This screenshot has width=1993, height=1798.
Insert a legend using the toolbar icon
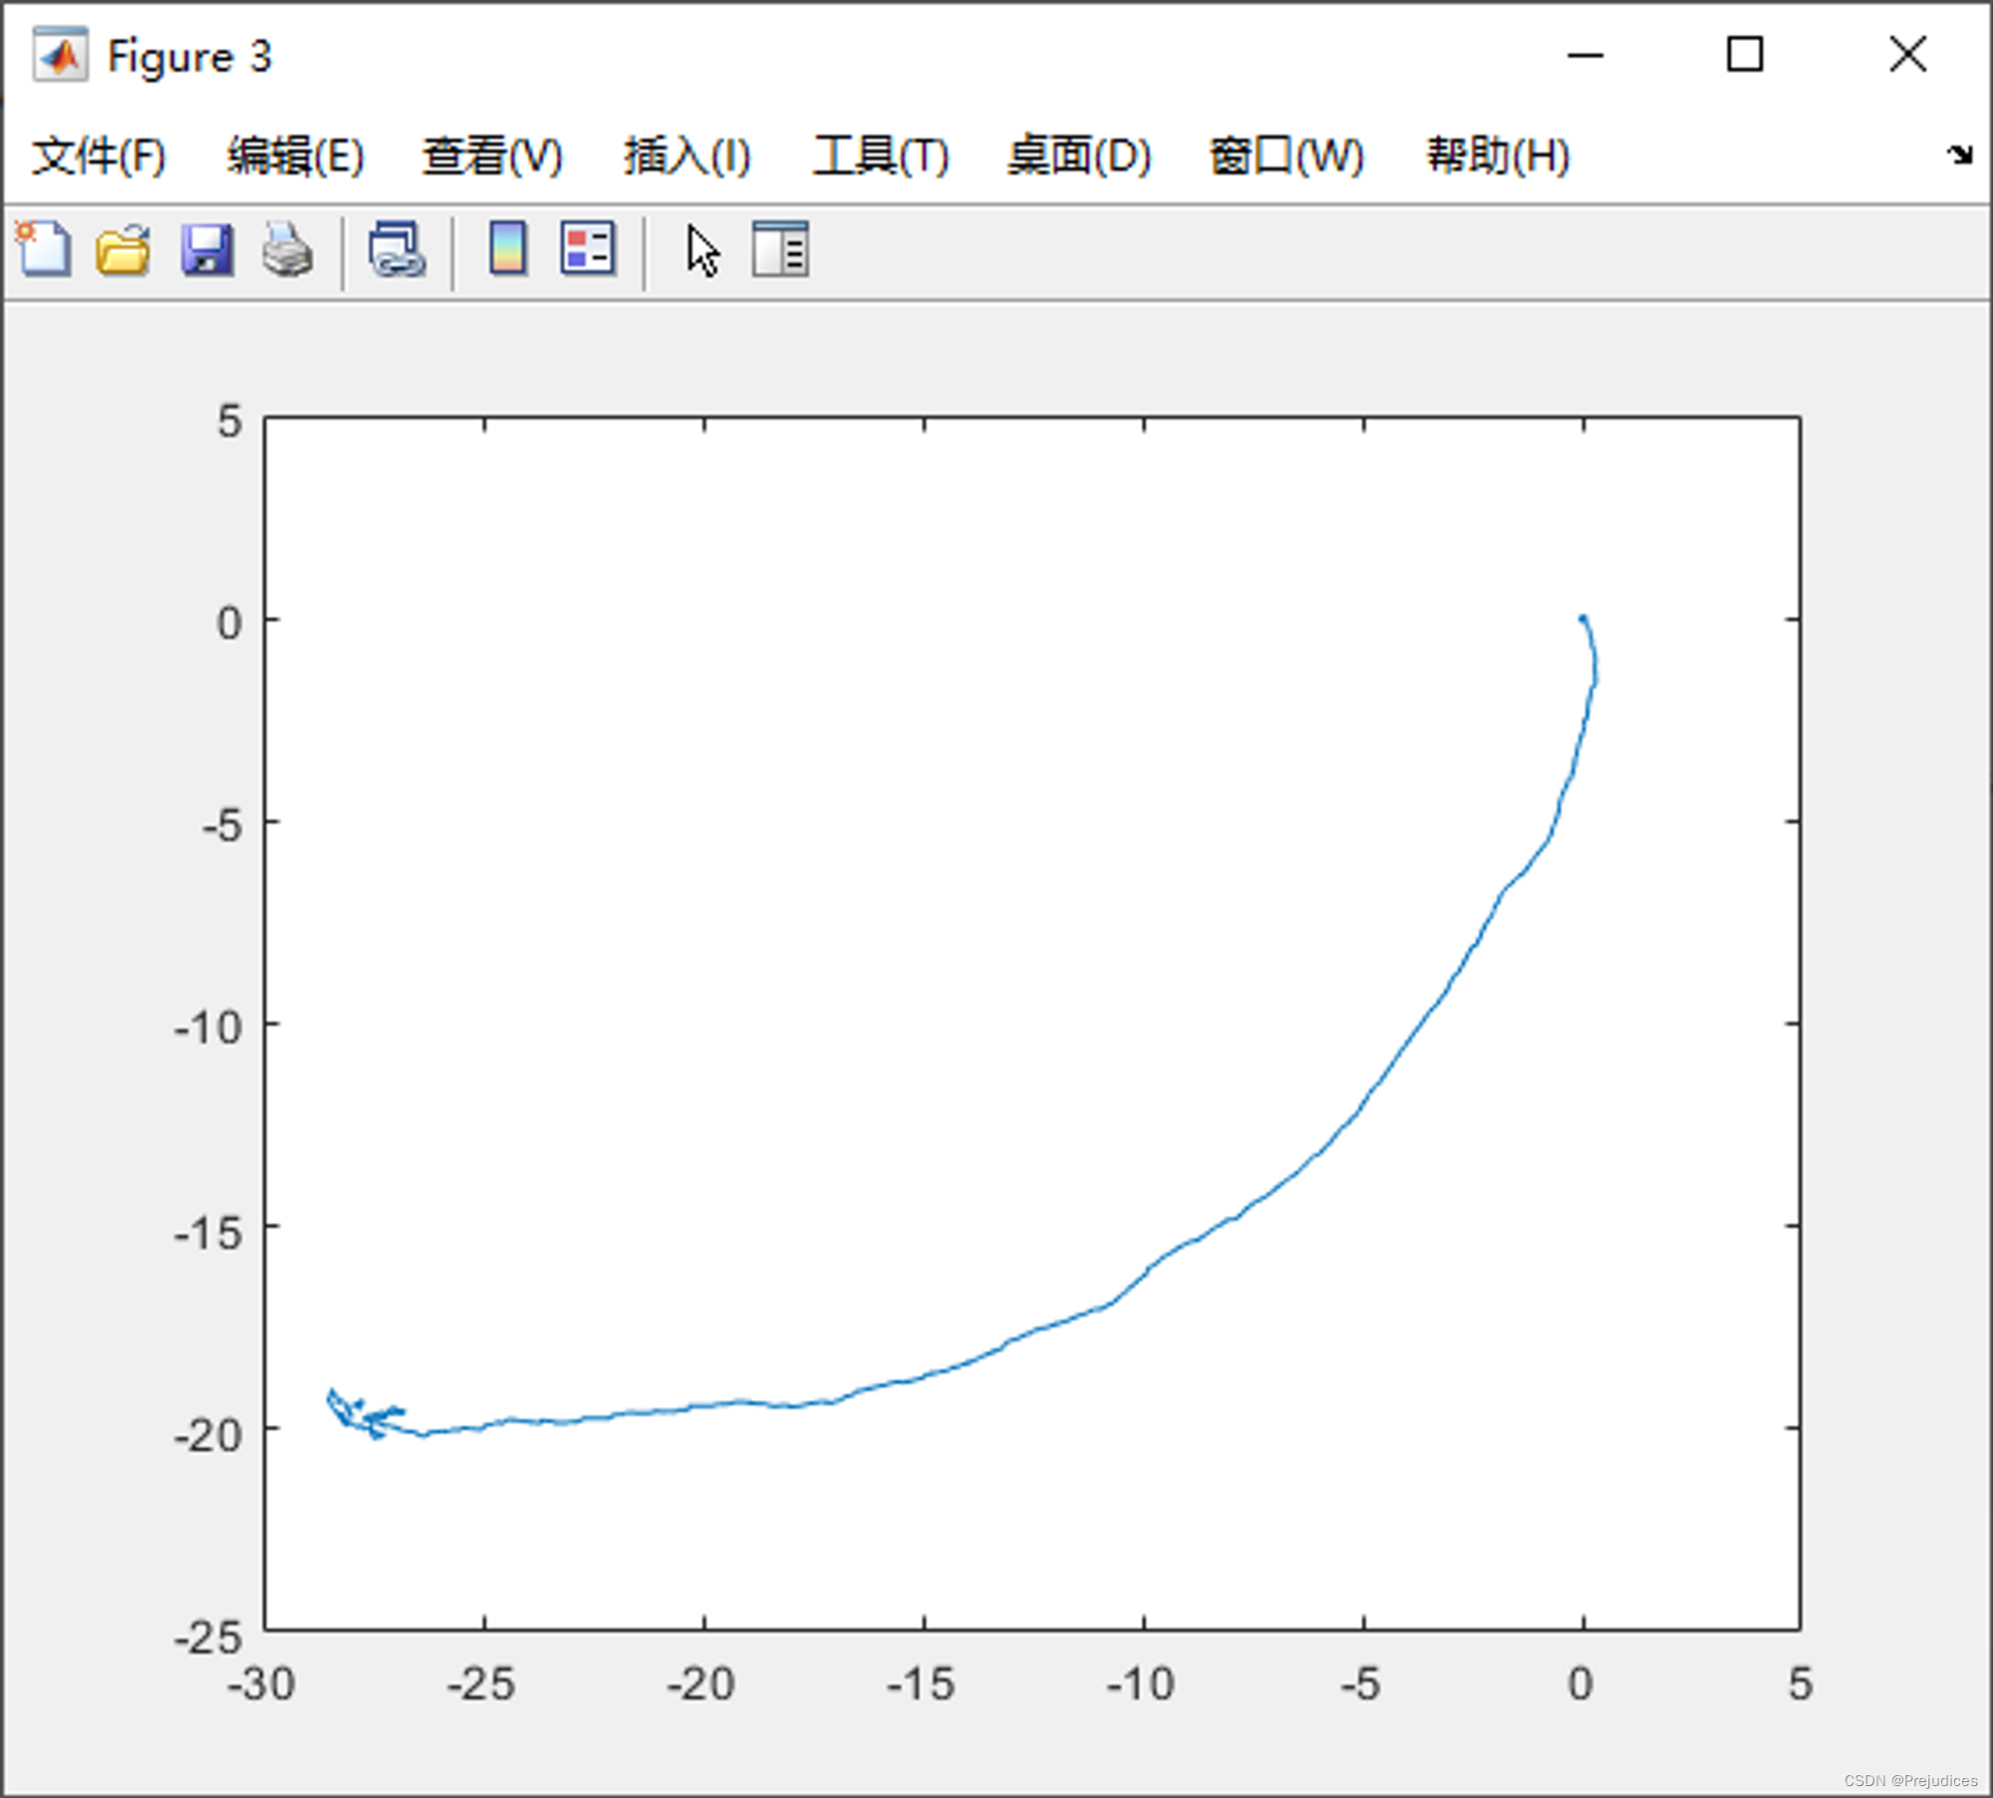point(588,248)
